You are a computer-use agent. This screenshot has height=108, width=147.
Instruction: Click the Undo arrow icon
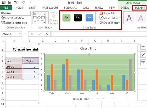pyautogui.click(x=16, y=2)
